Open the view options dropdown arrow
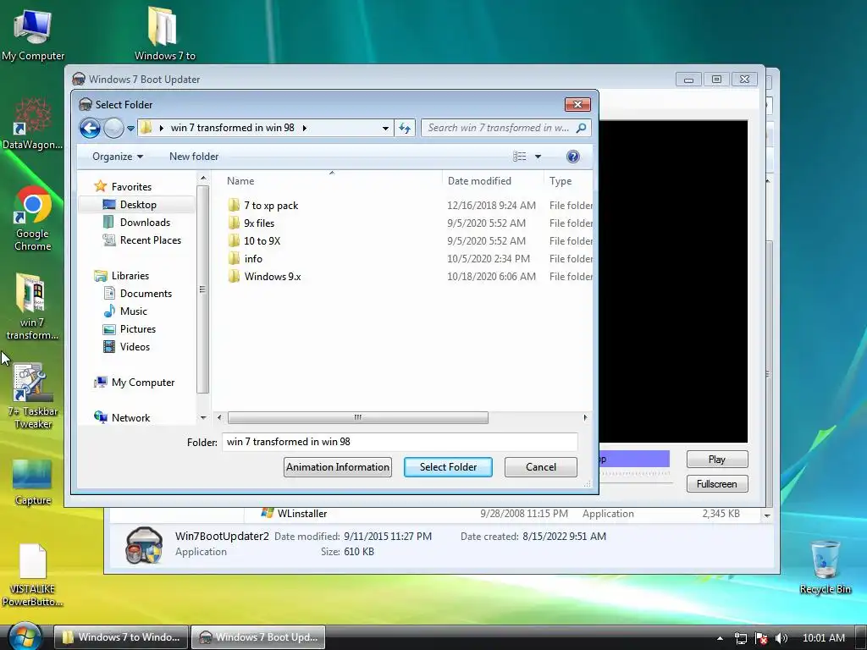The image size is (867, 650). pos(538,157)
